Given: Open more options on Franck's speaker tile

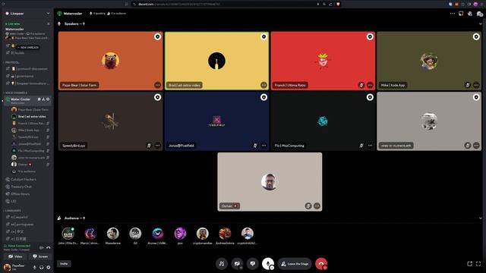Looking at the screenshot, I should (370, 85).
